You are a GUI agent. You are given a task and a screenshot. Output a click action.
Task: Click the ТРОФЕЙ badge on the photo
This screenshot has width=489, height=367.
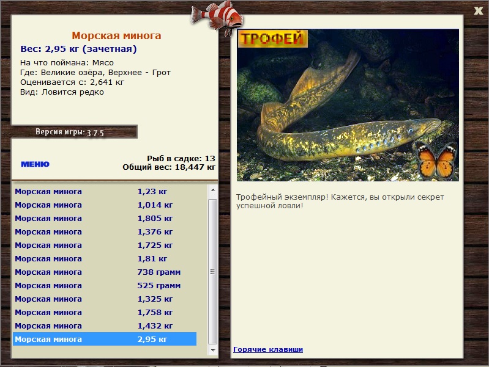coord(272,38)
